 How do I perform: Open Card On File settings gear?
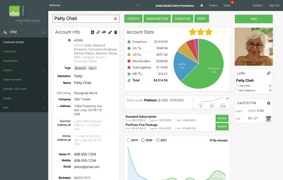click(x=269, y=103)
